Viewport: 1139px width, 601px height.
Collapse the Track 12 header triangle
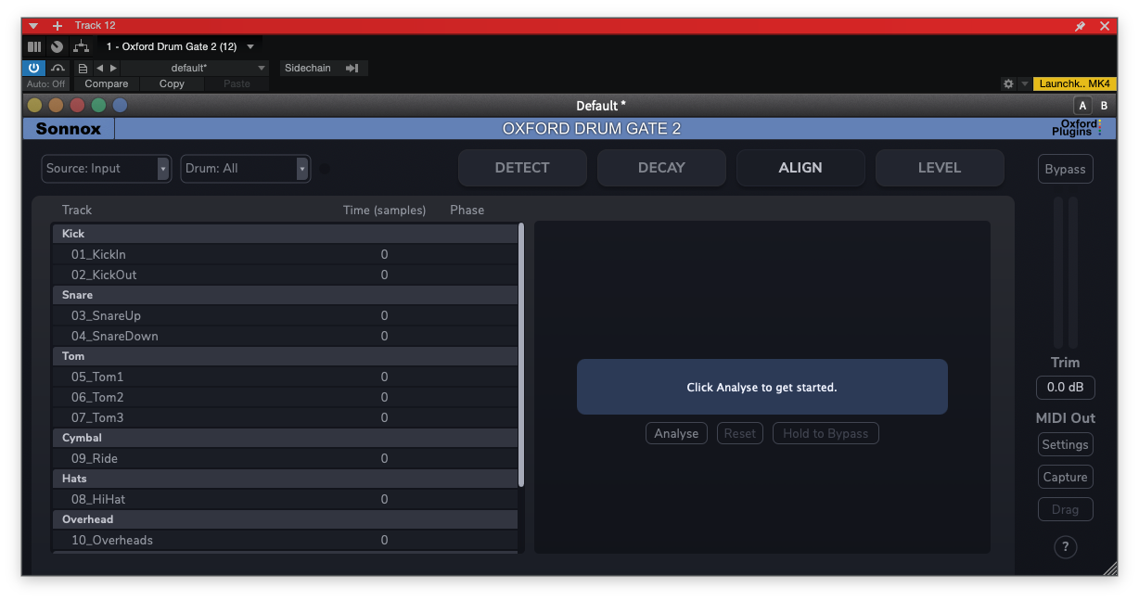34,26
